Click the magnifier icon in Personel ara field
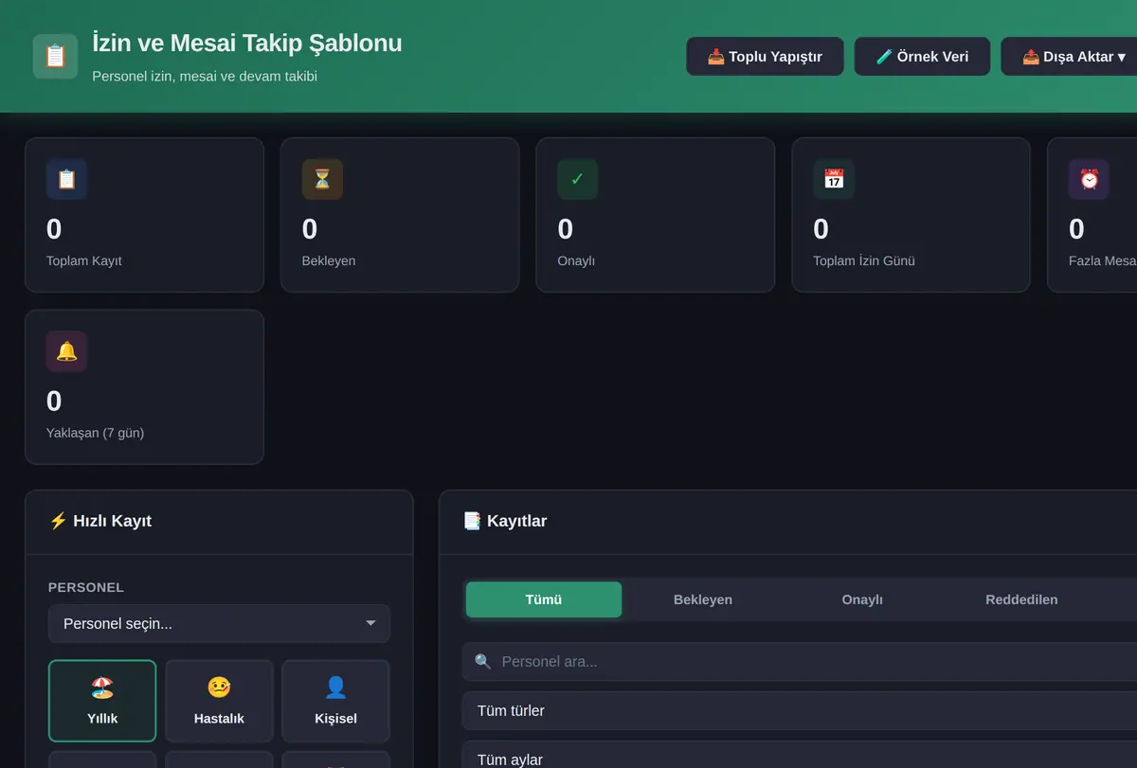Image resolution: width=1137 pixels, height=768 pixels. [483, 662]
